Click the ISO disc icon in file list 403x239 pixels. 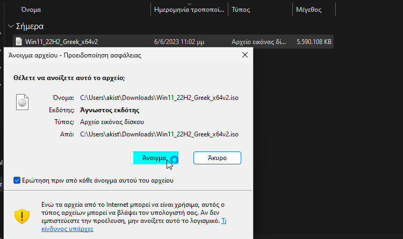pyautogui.click(x=19, y=41)
